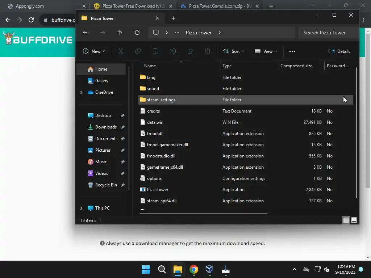Screen dimensions: 371x278
Task: Click Google Chrome taskbar icon
Action: [x=193, y=269]
